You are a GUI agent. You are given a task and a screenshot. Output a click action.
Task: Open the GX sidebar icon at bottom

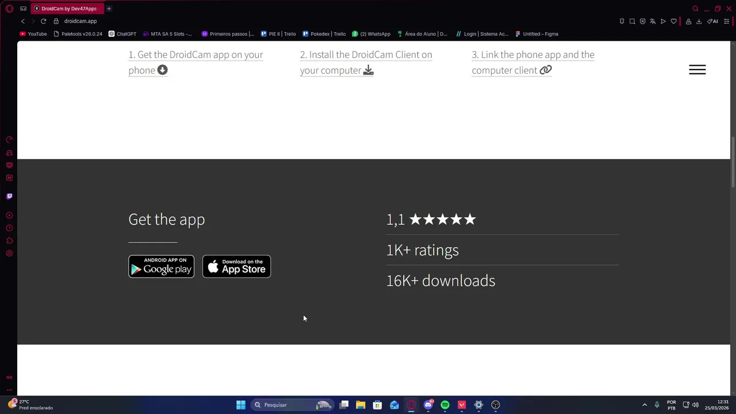[x=9, y=377]
